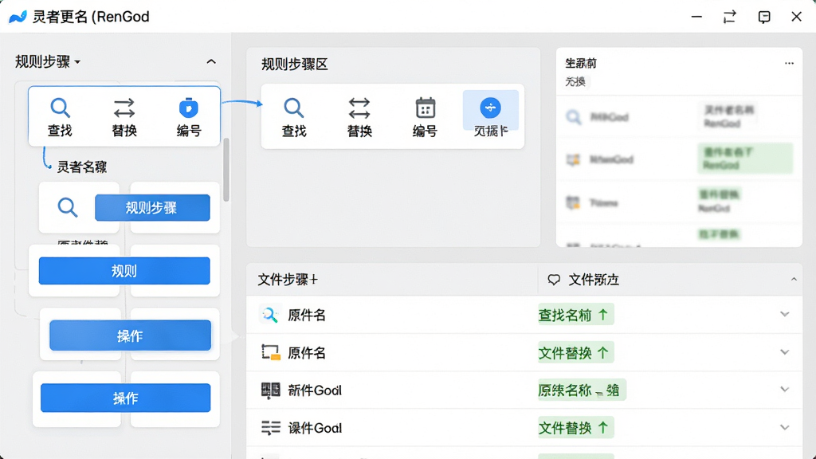Viewport: 816px width, 459px height.
Task: Click the lower blue 操作 button
Action: click(125, 398)
